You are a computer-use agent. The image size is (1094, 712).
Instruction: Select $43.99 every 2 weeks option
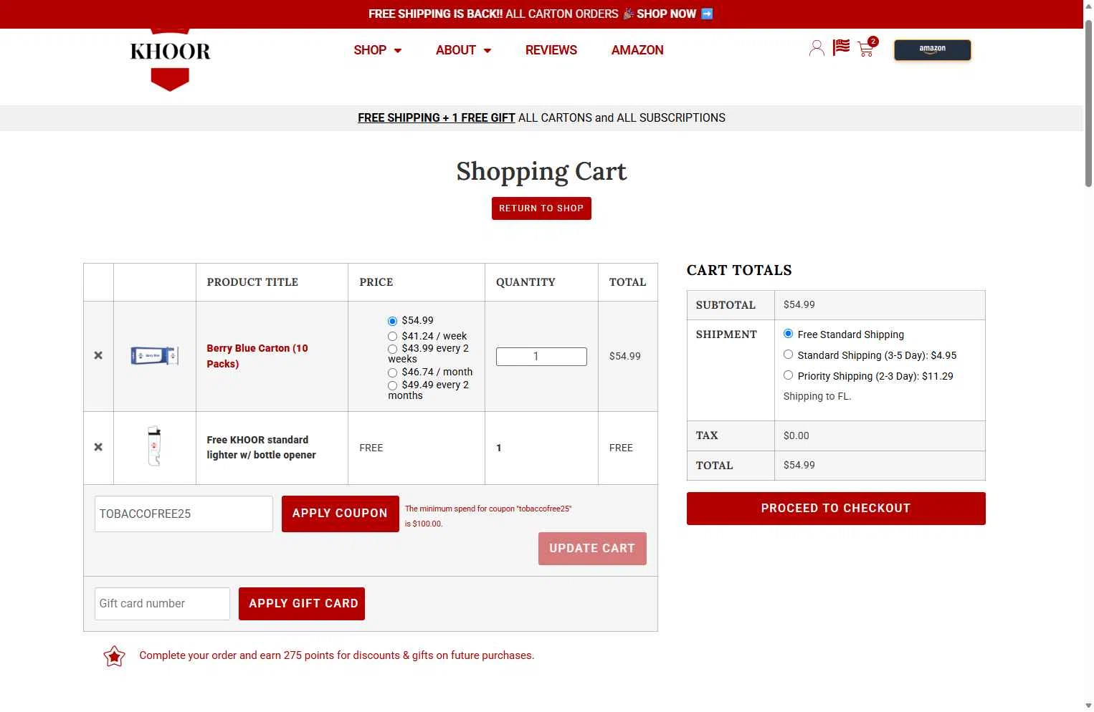point(392,349)
